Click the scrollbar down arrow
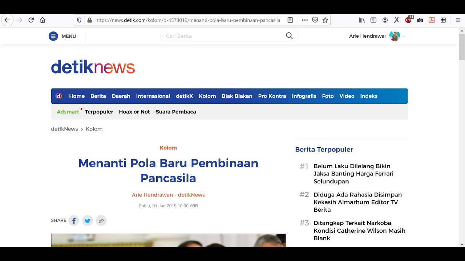The height and width of the screenshot is (261, 465). tap(462, 244)
